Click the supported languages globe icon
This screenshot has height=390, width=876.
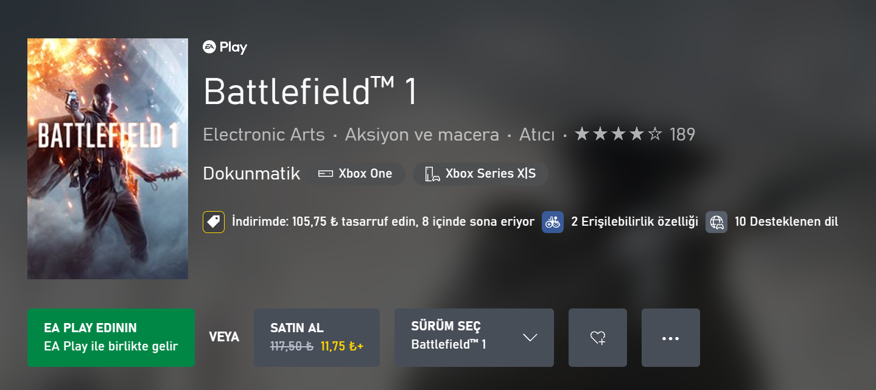(717, 222)
